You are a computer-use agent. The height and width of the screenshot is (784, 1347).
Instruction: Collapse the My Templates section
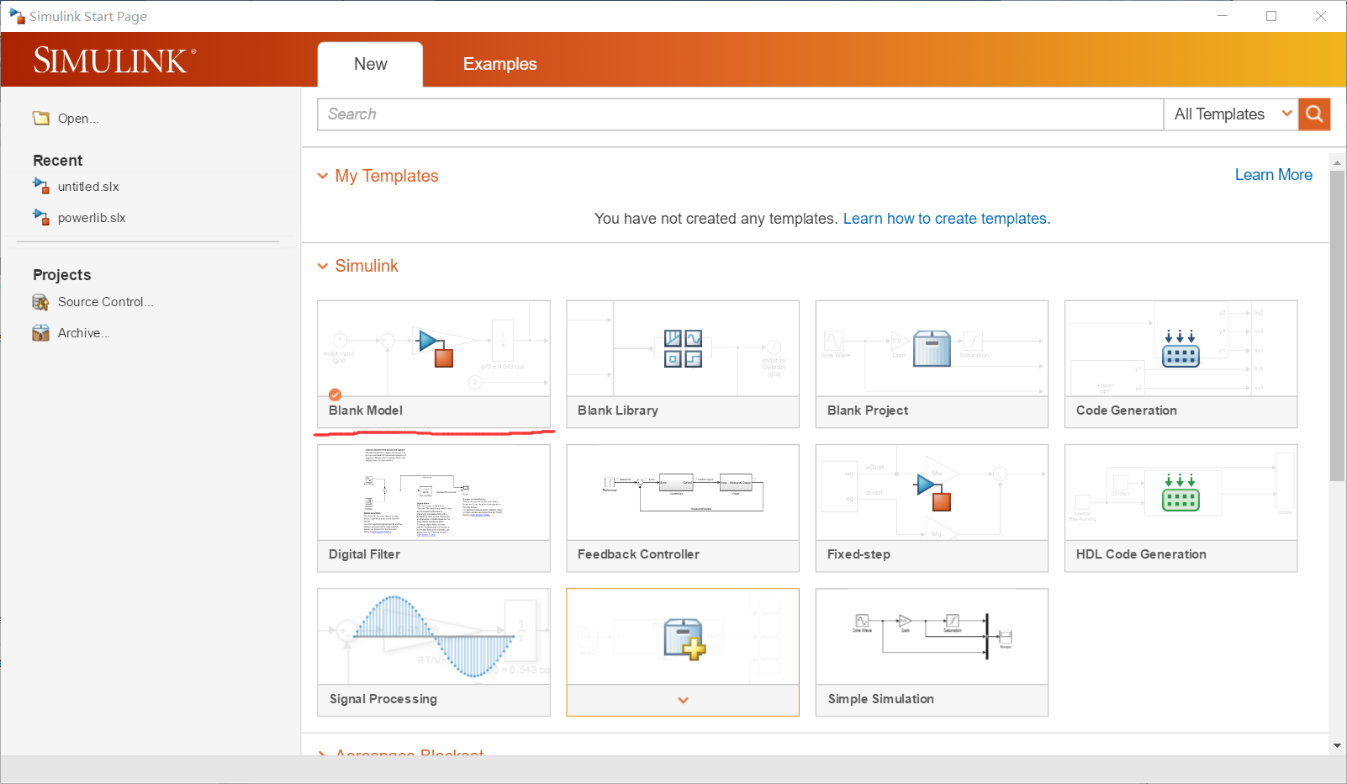click(323, 176)
